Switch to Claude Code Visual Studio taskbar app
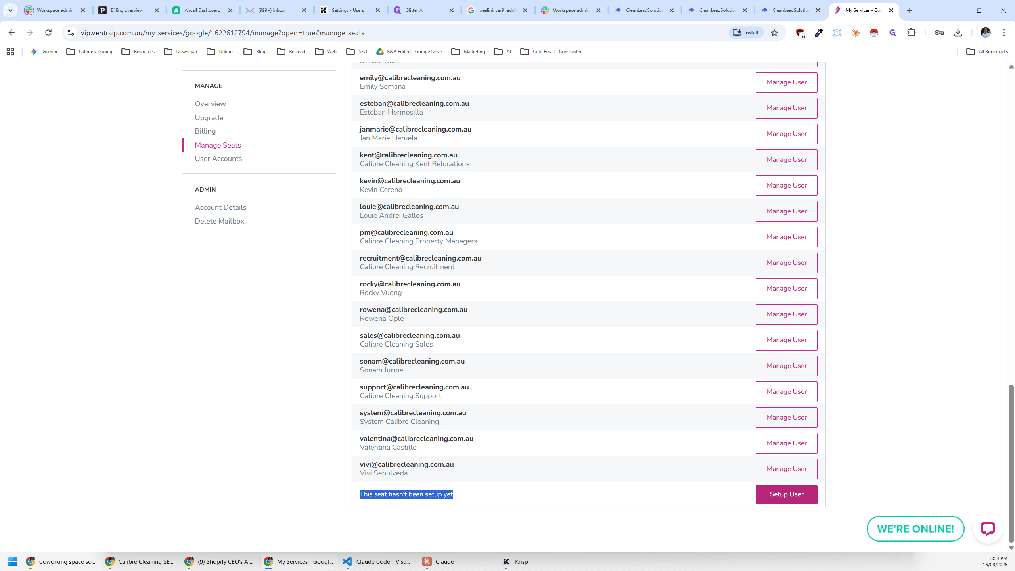Viewport: 1015px width, 571px height. coord(377,561)
